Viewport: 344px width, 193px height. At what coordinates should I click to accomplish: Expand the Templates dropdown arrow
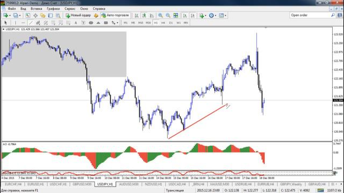pos(226,16)
